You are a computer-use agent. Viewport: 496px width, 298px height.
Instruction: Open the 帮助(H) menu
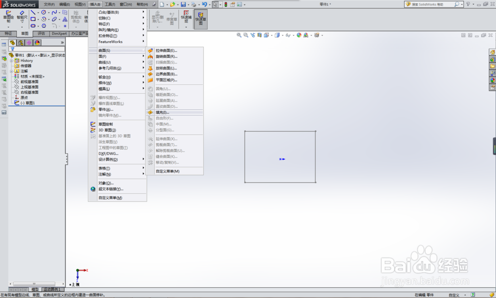(142, 4)
